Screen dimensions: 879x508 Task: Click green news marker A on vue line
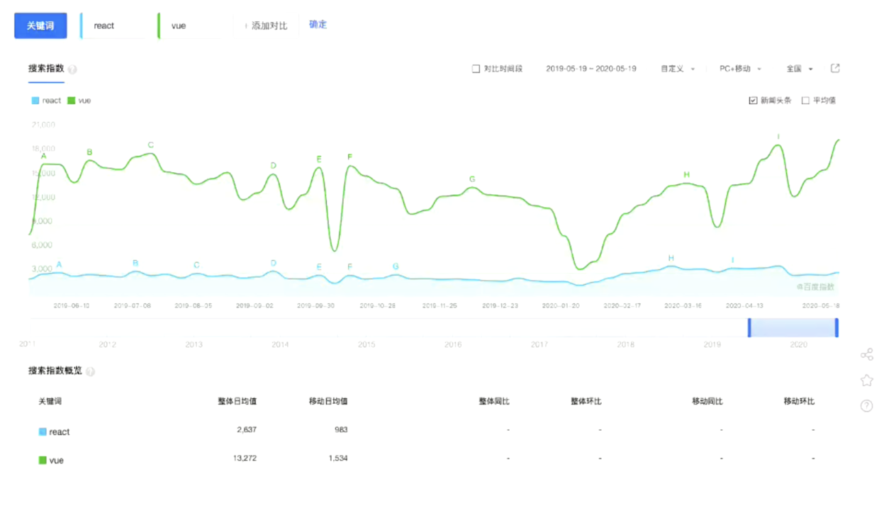[44, 156]
